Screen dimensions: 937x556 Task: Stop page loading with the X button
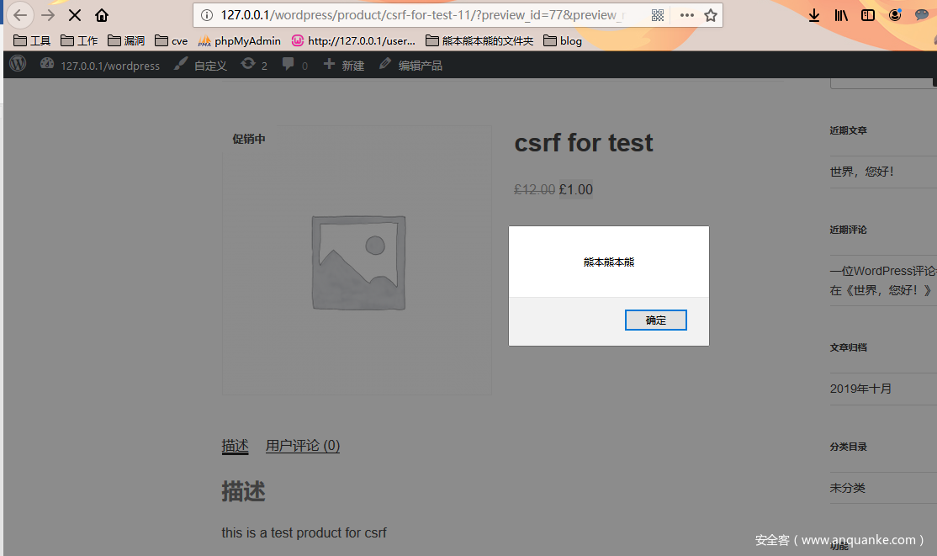click(74, 15)
